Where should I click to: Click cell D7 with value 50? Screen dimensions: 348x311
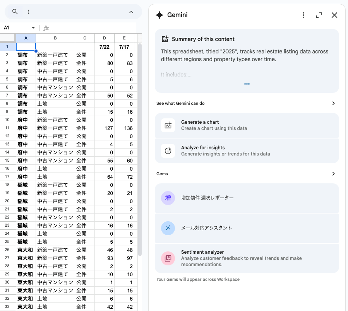105,96
